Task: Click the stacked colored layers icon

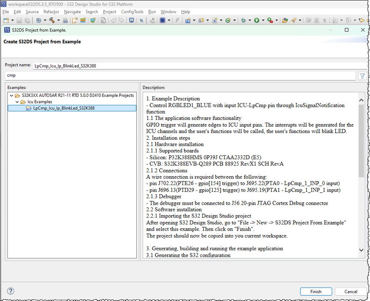Action: 83,20
